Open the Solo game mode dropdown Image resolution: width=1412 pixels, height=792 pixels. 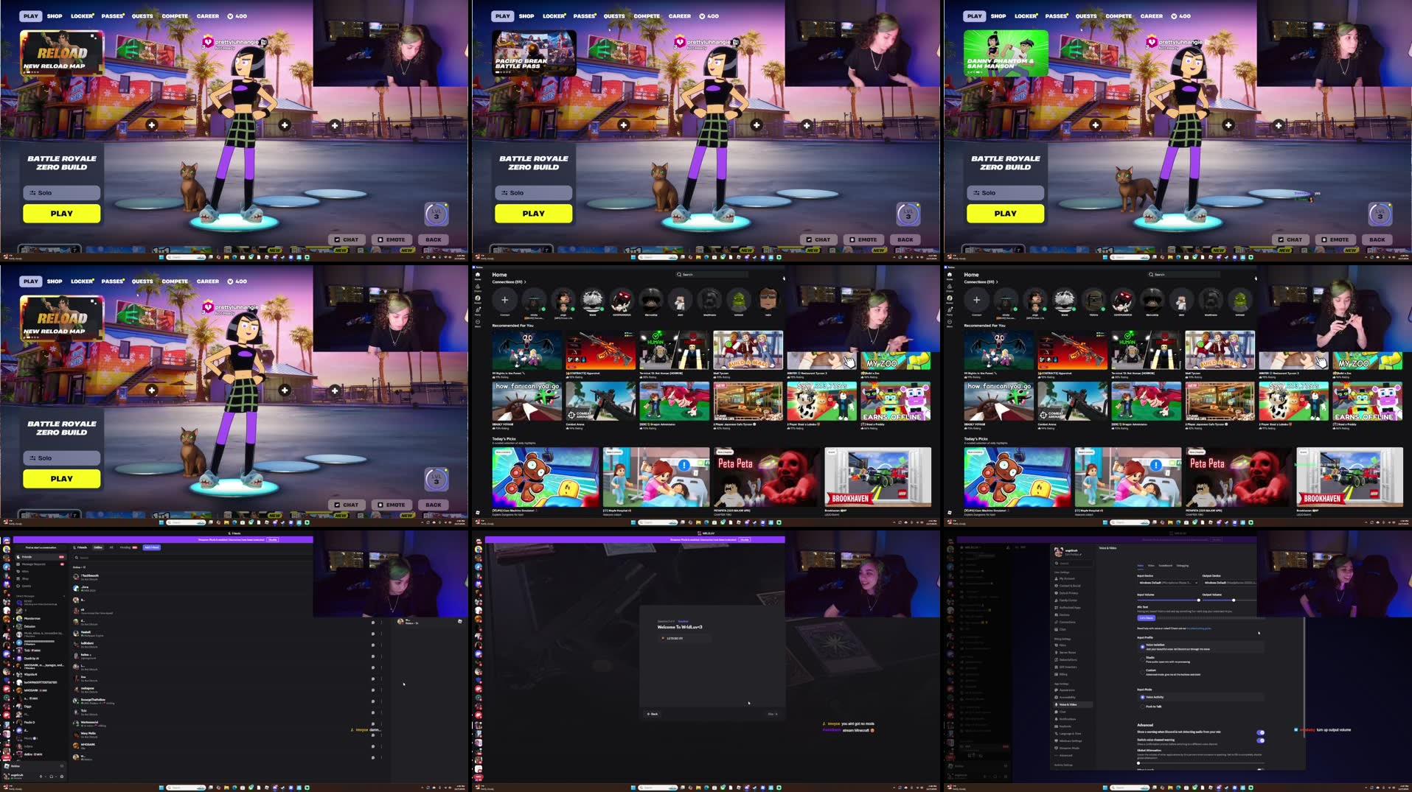(61, 192)
